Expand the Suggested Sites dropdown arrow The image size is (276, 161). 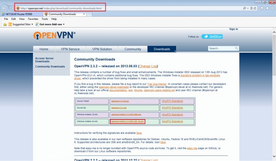pos(32,24)
